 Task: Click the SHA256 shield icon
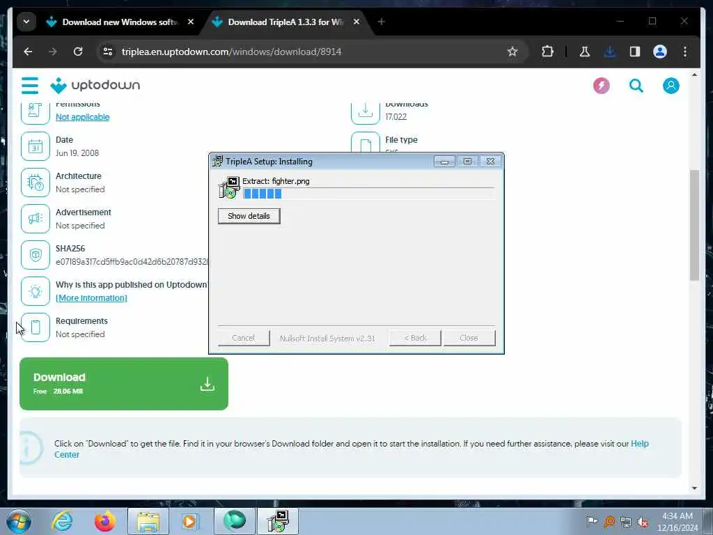coord(36,255)
